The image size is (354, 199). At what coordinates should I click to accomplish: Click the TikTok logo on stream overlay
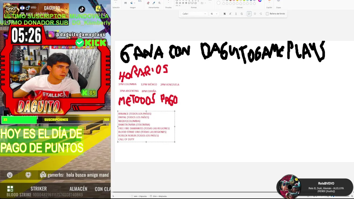[x=82, y=10]
